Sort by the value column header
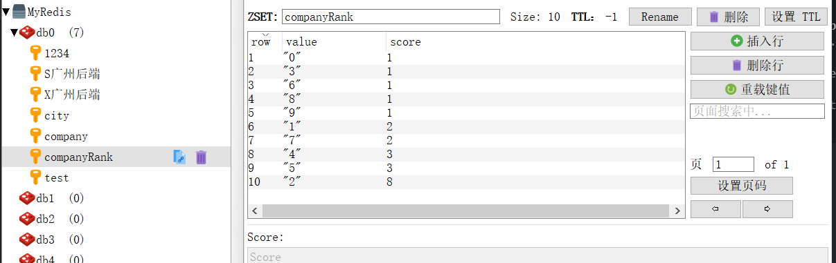 335,41
